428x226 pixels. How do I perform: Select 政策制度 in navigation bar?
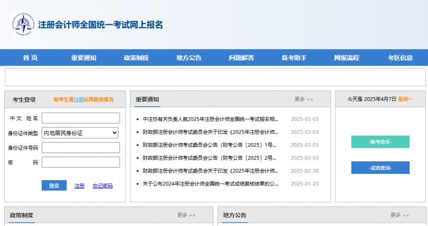point(136,58)
